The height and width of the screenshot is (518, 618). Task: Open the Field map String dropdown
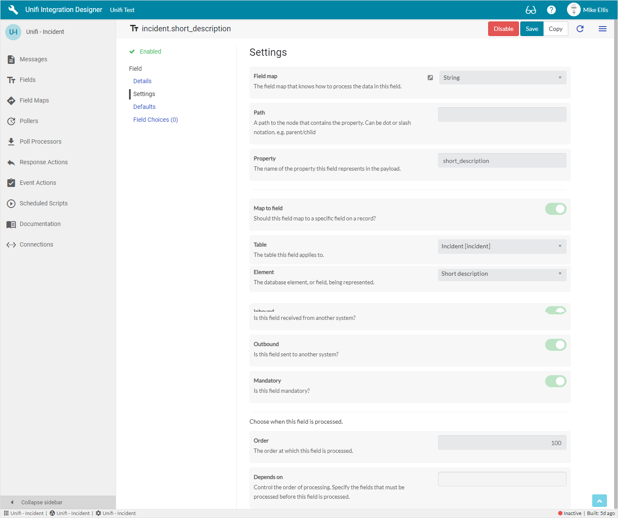click(502, 78)
